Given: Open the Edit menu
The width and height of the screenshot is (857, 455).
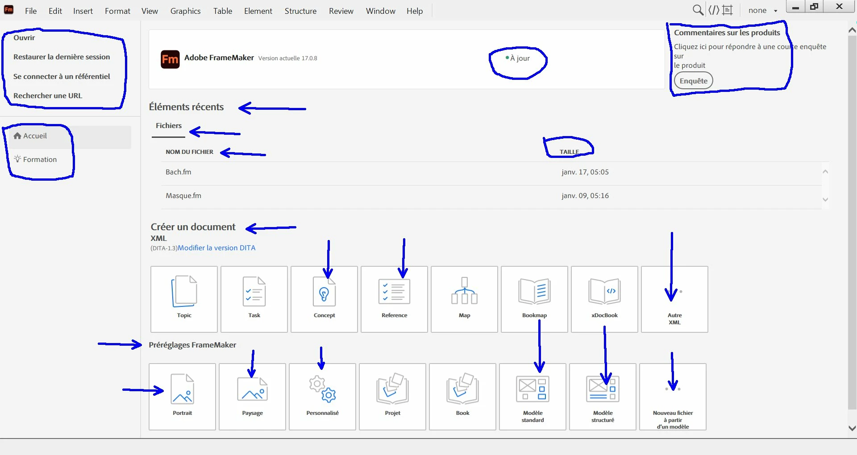Looking at the screenshot, I should 55,11.
